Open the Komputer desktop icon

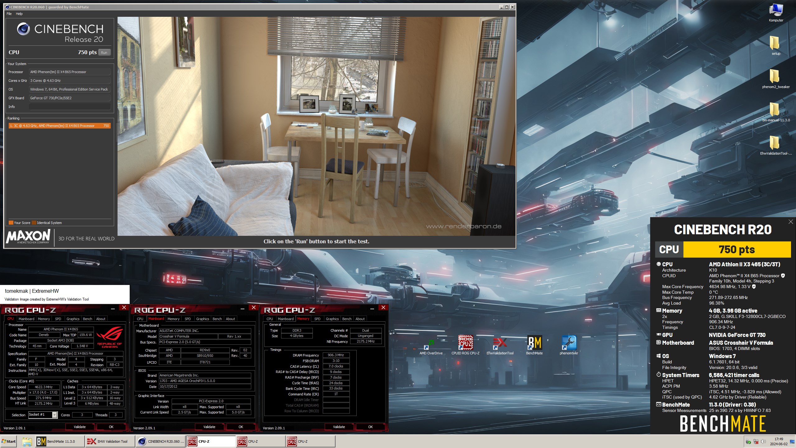click(776, 12)
